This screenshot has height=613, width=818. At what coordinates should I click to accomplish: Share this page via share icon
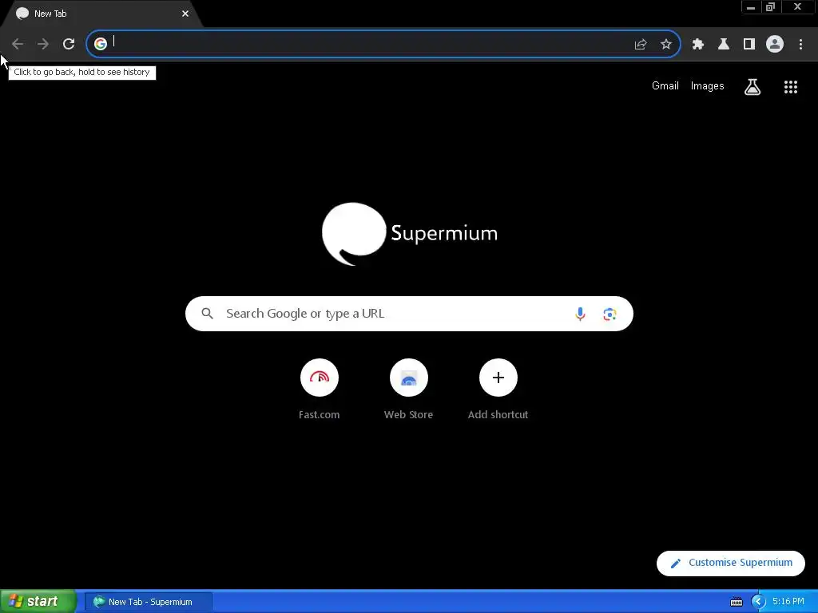(641, 45)
